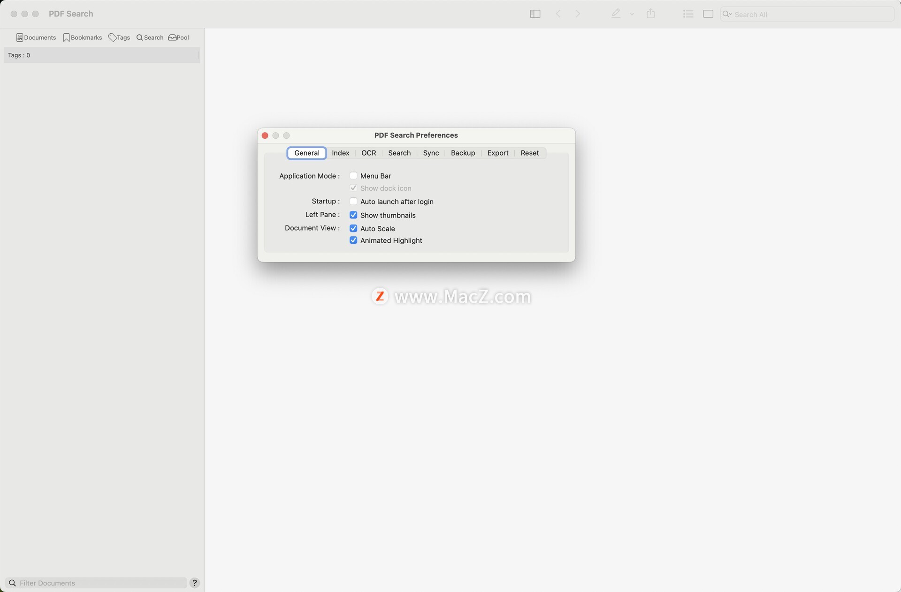Open the Bookmarks sidebar tab
Image resolution: width=901 pixels, height=592 pixels.
[83, 37]
